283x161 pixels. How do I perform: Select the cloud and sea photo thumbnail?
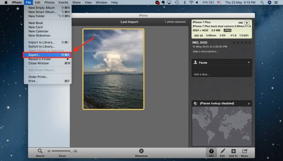coord(113,69)
